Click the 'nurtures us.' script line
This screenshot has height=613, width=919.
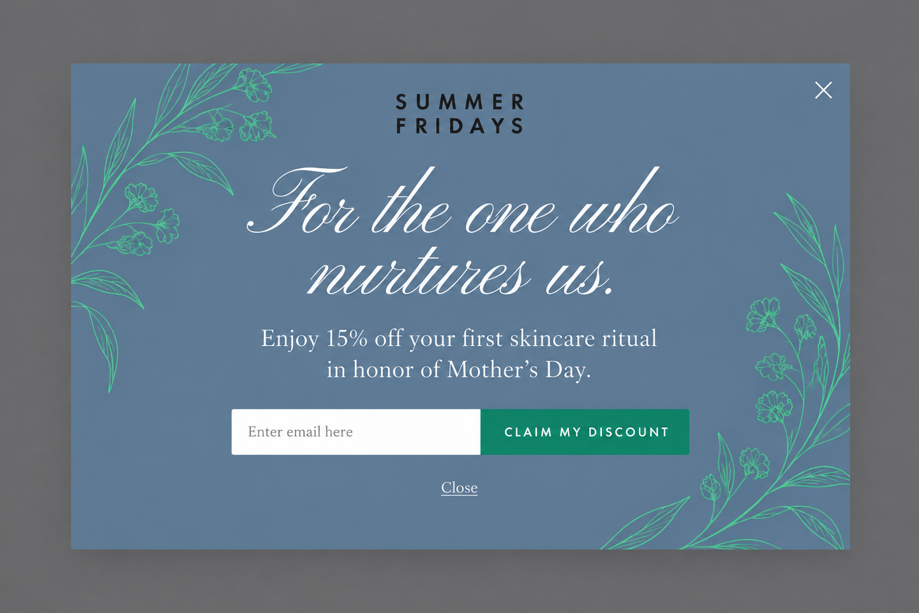coord(461,273)
